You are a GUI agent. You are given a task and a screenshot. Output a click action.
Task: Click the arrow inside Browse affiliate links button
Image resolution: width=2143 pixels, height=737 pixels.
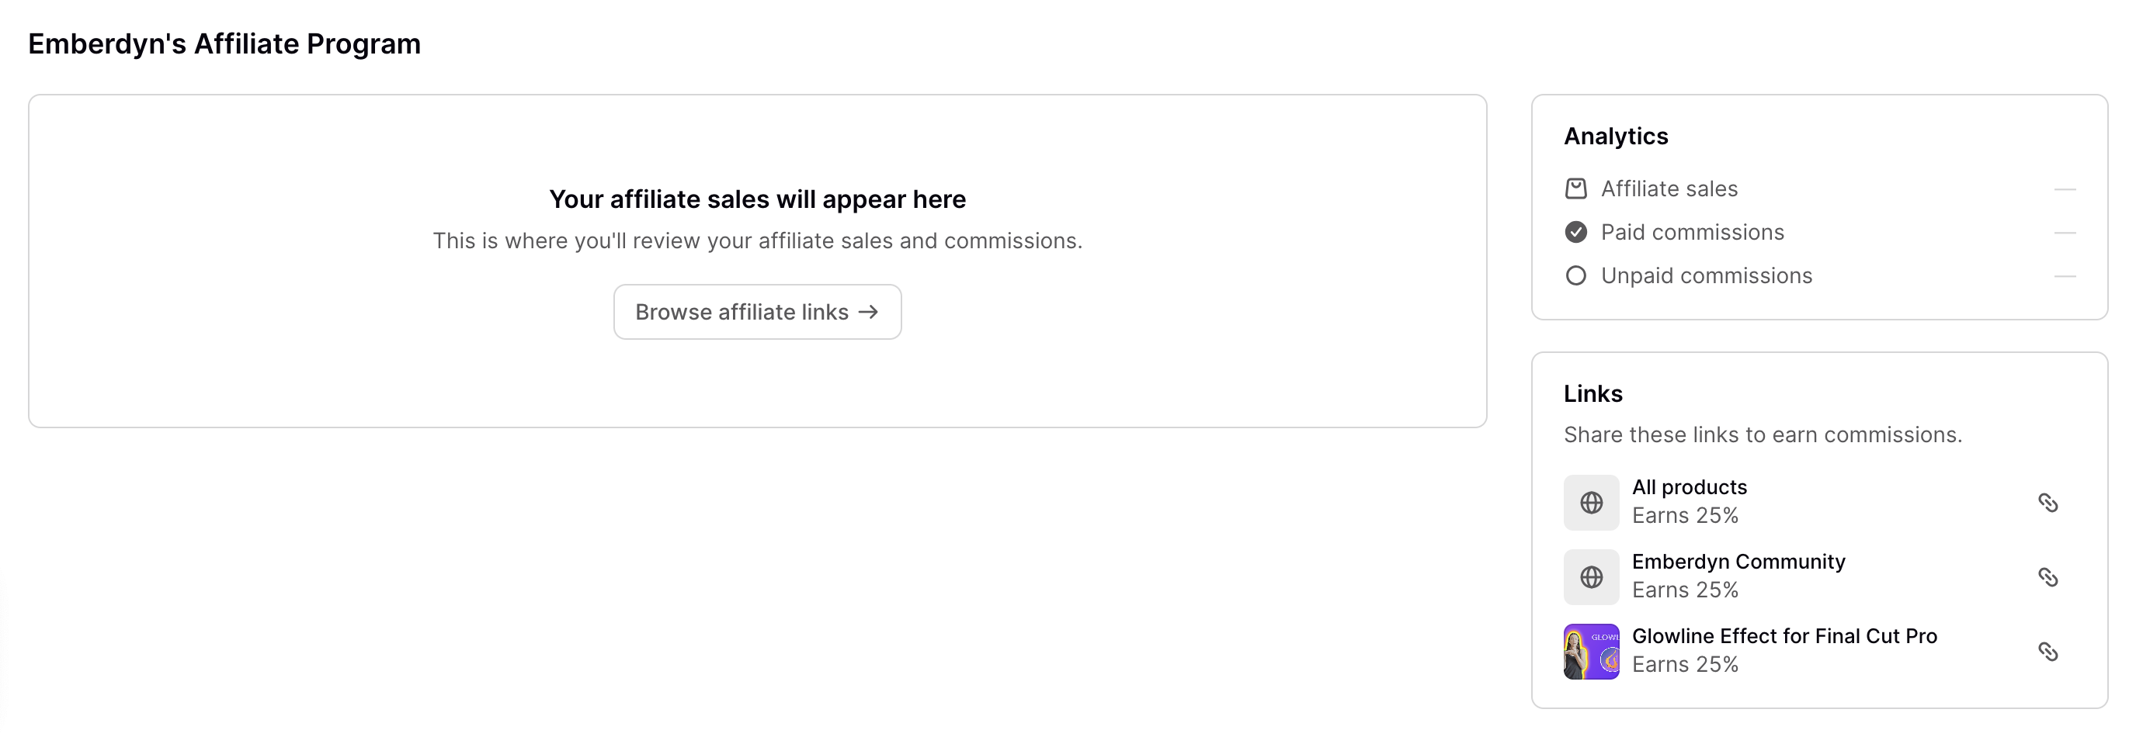pyautogui.click(x=870, y=312)
